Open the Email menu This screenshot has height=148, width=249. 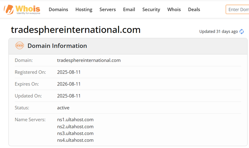point(129,10)
